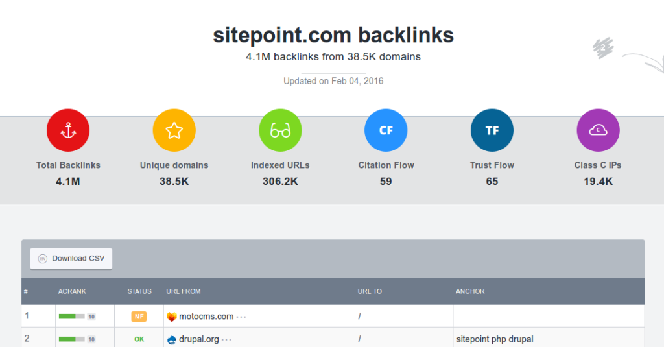This screenshot has width=664, height=347.
Task: Expand the ellipsis next to motocms.com
Action: tap(242, 317)
